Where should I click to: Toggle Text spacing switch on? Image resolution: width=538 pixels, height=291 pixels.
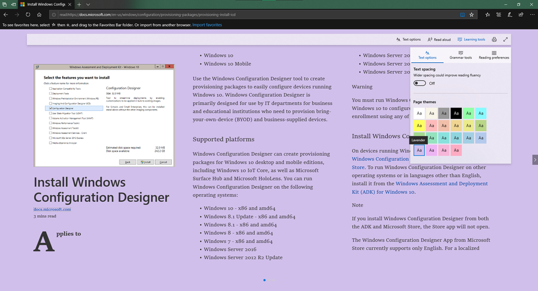click(x=420, y=83)
